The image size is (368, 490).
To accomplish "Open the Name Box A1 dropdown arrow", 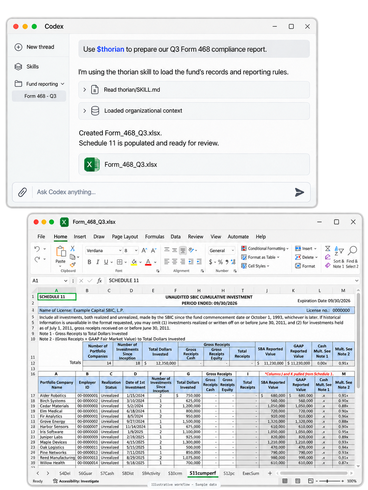I will [x=66, y=281].
